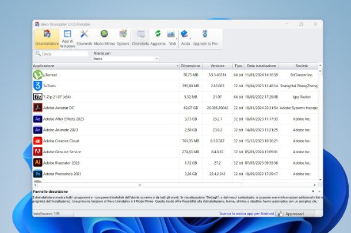Screen dimensions: 351x233
Task: Close the Pannello descrizione panel
Action: pyautogui.click(x=319, y=191)
